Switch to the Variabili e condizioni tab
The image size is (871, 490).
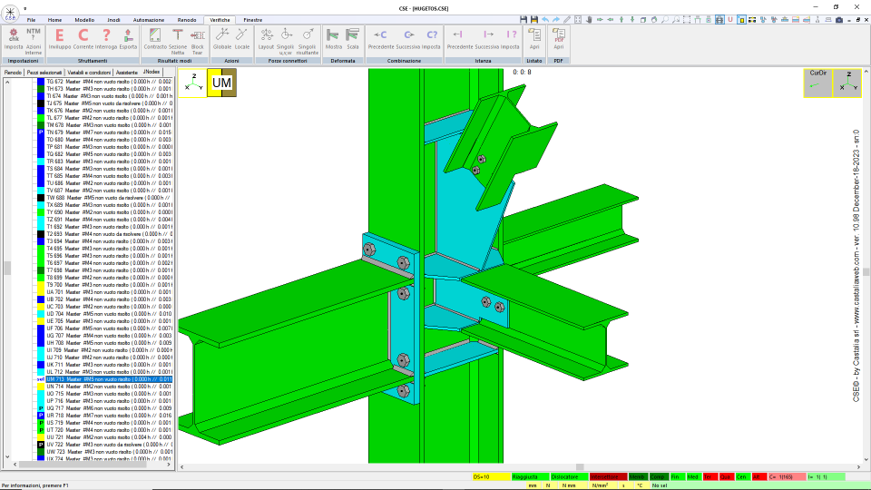point(90,73)
